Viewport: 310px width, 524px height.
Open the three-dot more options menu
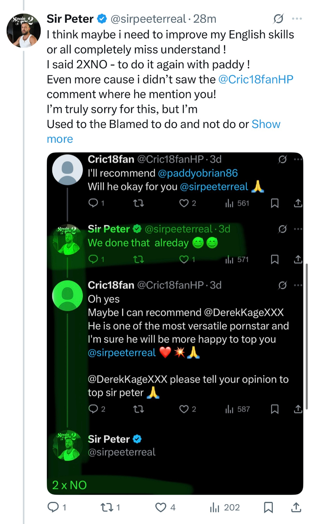click(297, 19)
